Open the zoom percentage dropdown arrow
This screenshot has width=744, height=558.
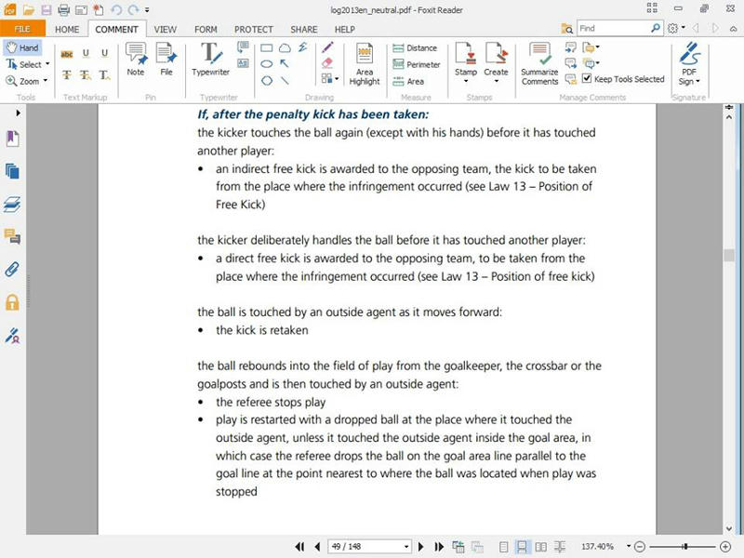point(629,546)
